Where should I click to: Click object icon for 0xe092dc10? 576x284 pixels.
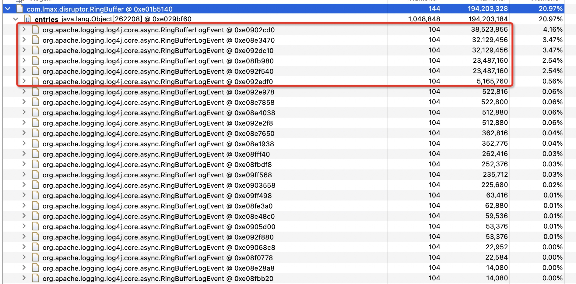click(x=36, y=50)
